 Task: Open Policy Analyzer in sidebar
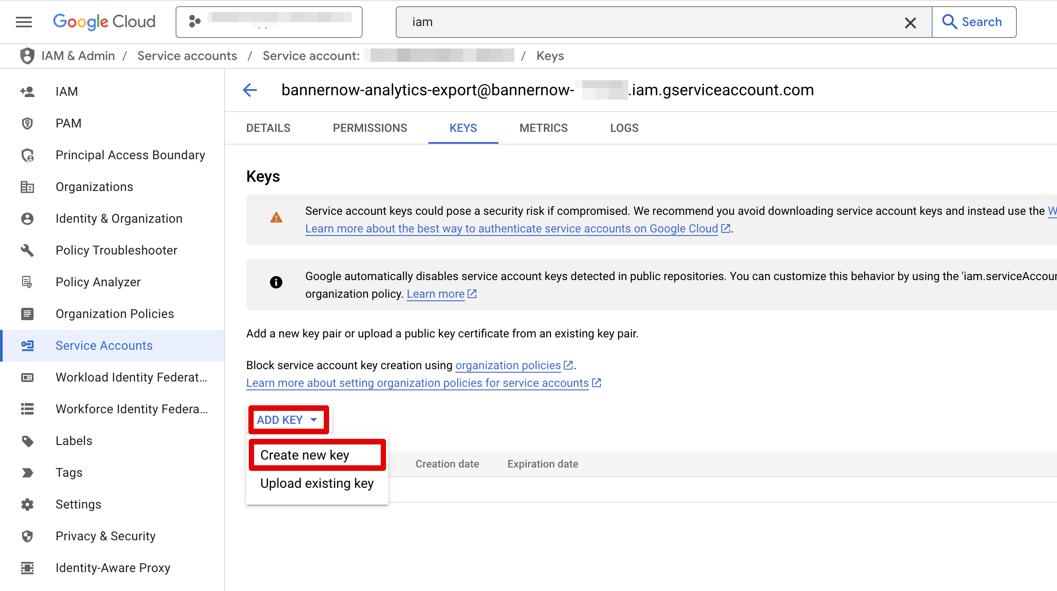click(x=98, y=282)
